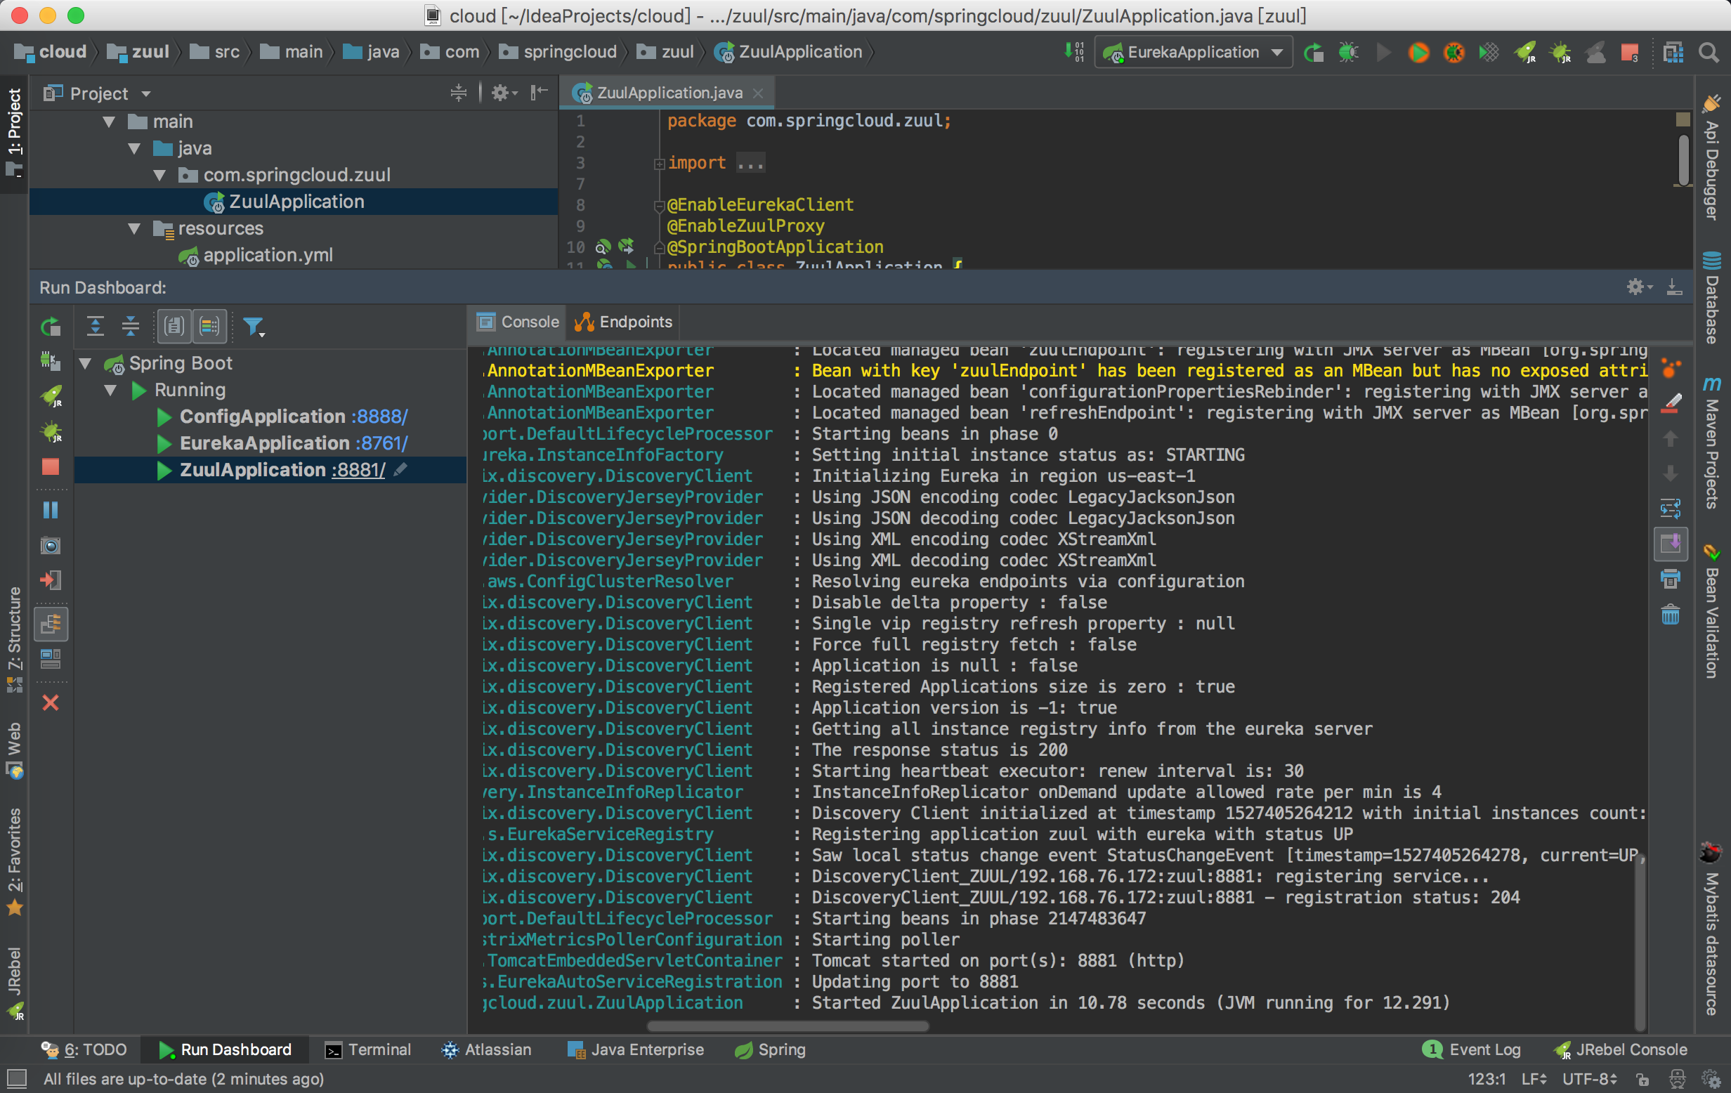Click the Stop icon in Run Dashboard
The image size is (1731, 1093).
pos(51,468)
